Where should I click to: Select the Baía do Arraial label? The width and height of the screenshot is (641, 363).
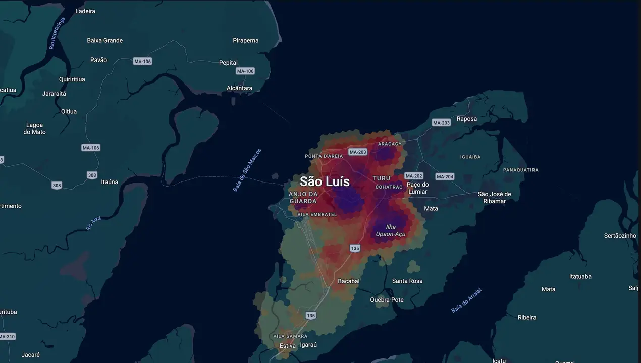[x=466, y=300]
